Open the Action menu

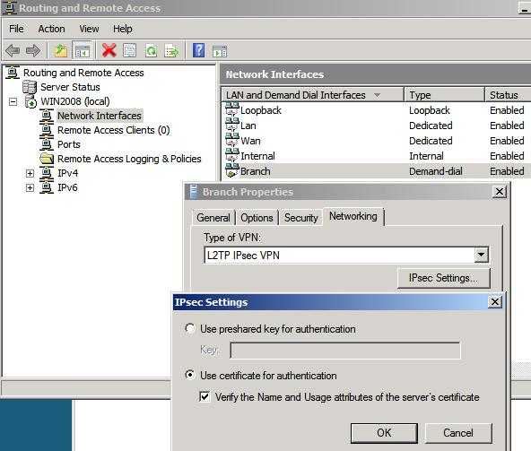coord(51,29)
